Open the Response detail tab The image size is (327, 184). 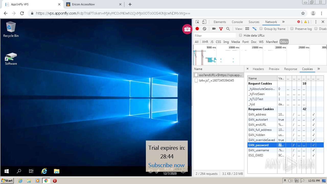pyautogui.click(x=291, y=69)
